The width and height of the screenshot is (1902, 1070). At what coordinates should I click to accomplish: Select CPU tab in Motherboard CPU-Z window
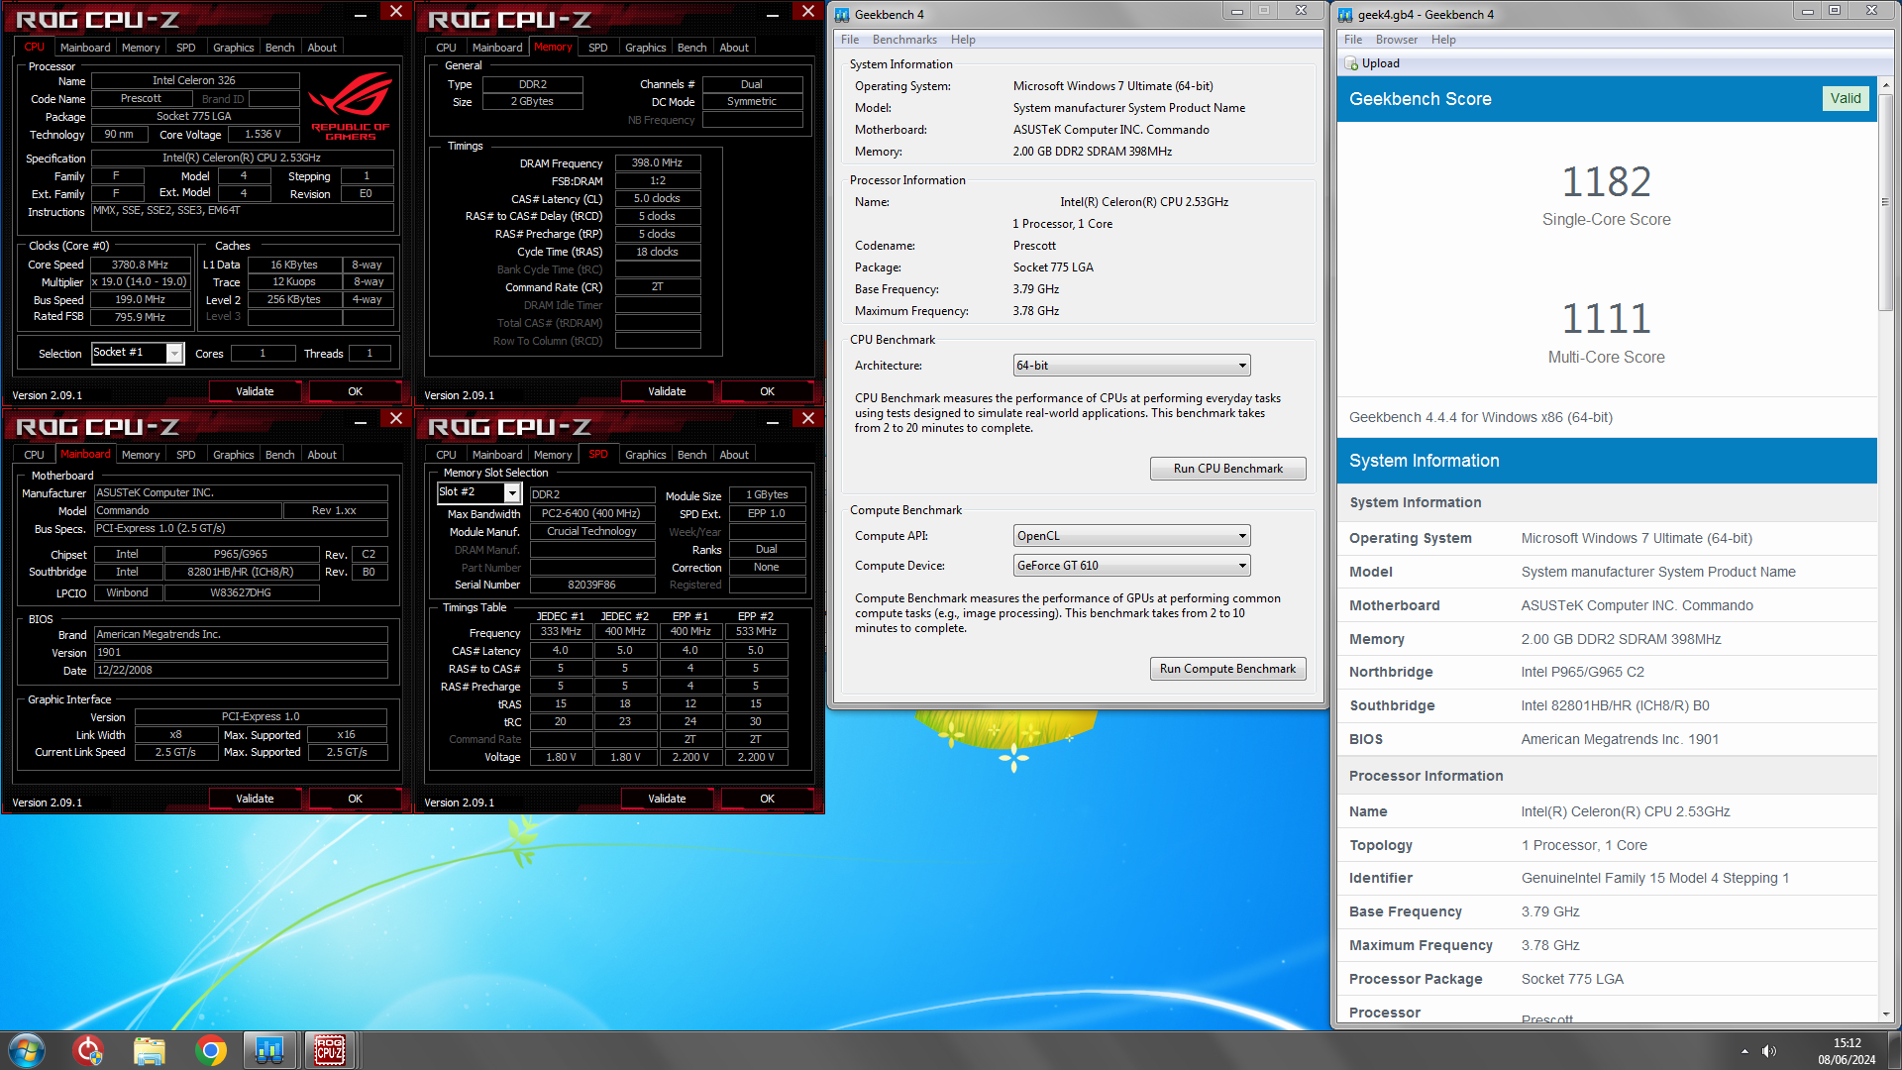tap(35, 455)
